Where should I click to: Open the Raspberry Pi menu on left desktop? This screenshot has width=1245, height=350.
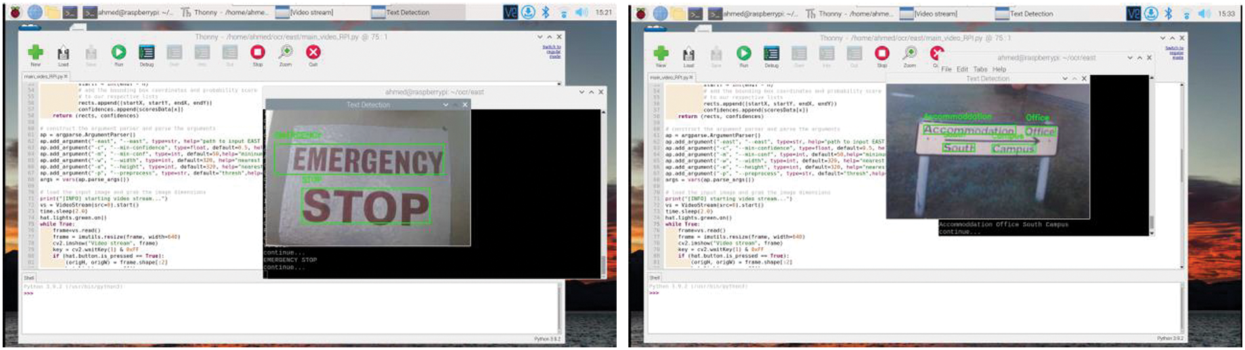click(x=14, y=12)
